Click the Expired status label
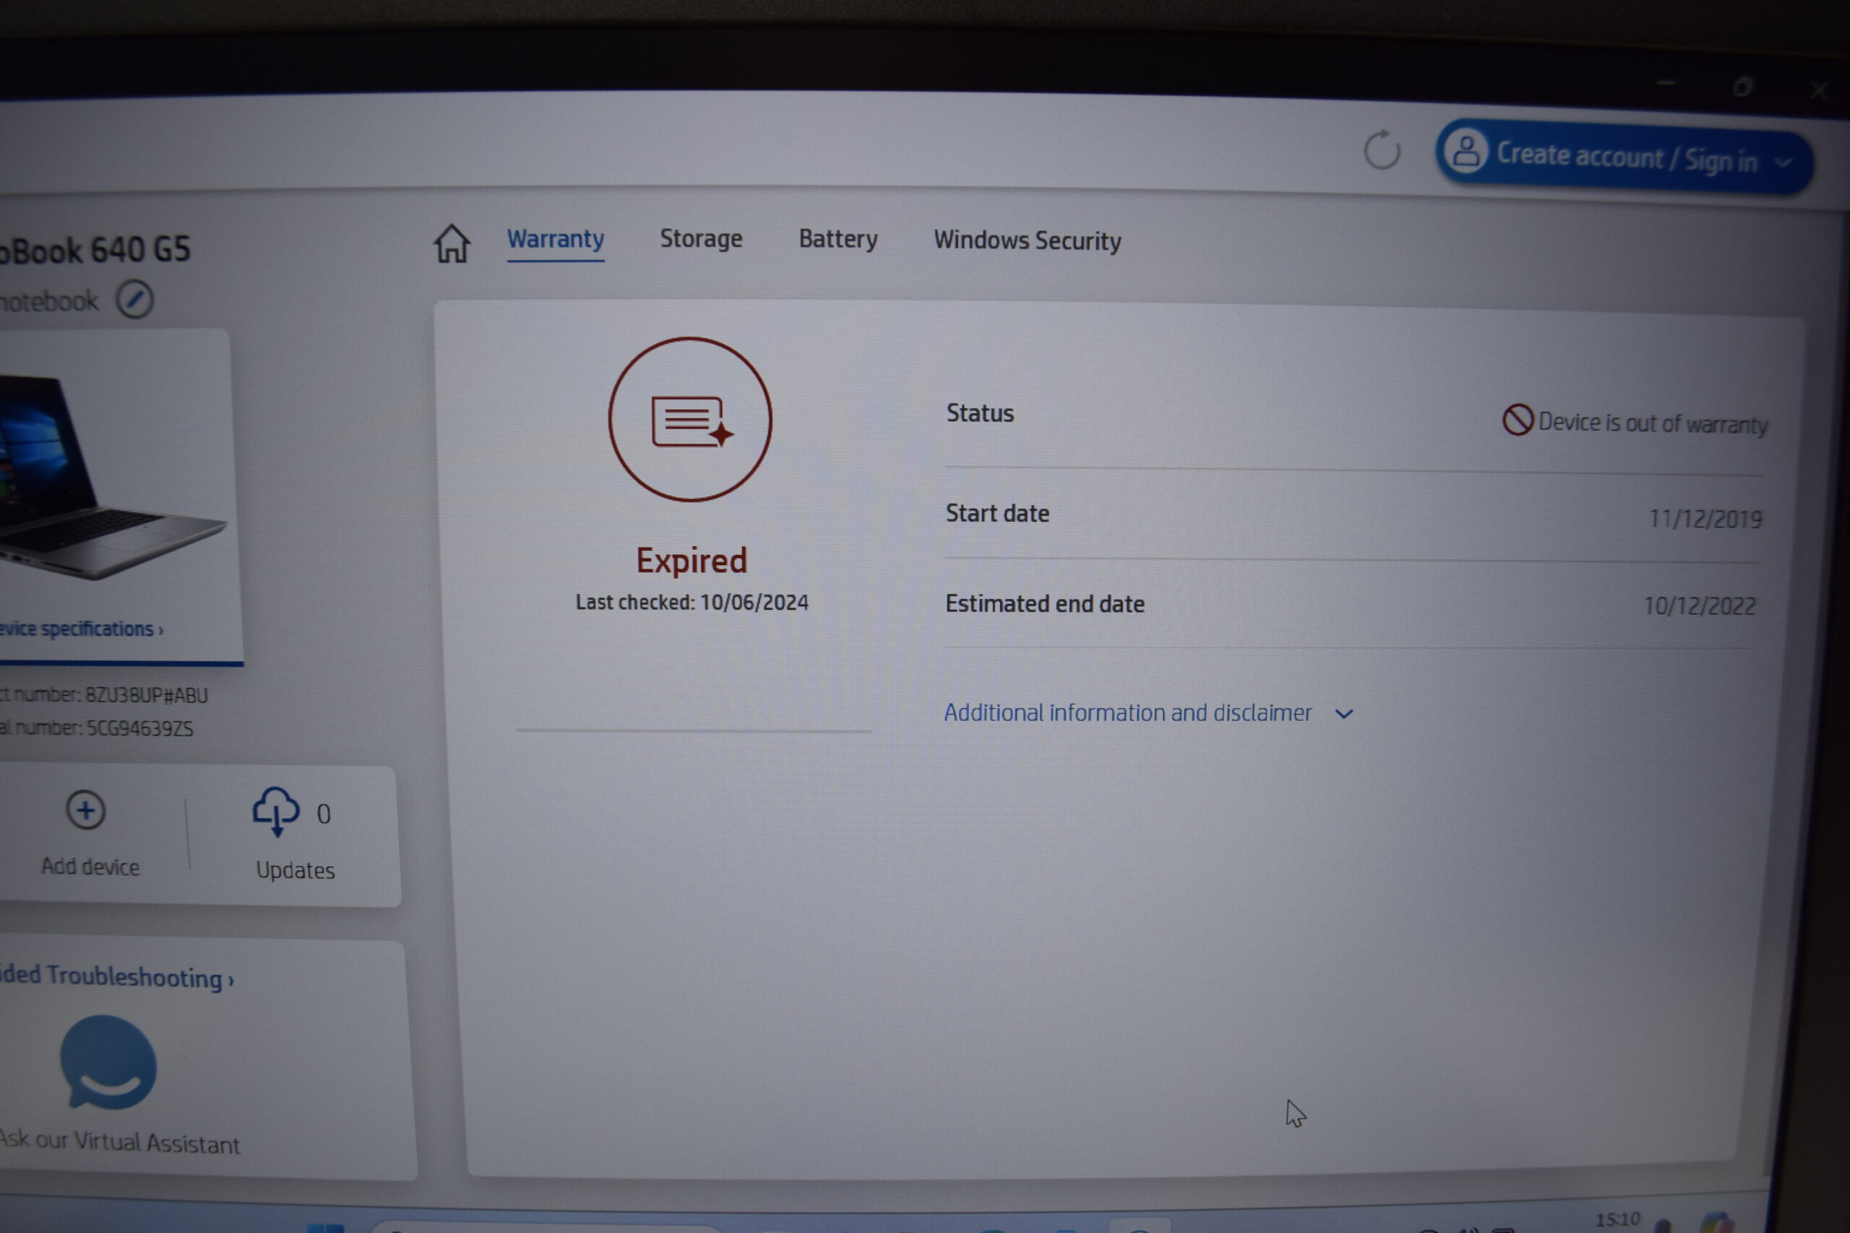Image resolution: width=1850 pixels, height=1233 pixels. point(692,561)
